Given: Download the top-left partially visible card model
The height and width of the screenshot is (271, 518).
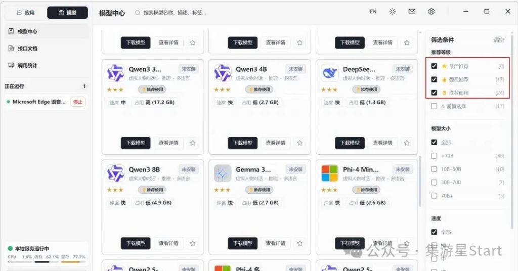Looking at the screenshot, I should click(136, 42).
